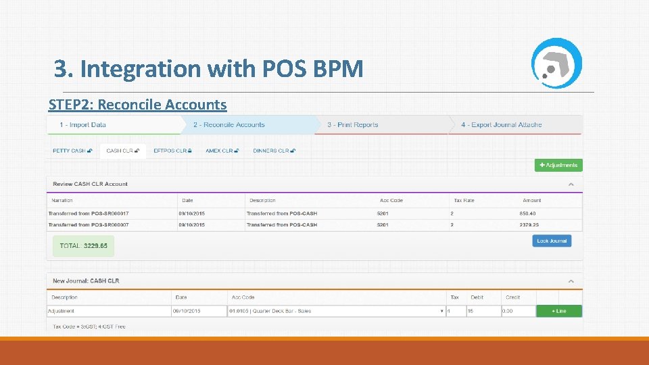The image size is (649, 365).
Task: Click the unlock icon on CASH CLR tab
Action: (137, 151)
